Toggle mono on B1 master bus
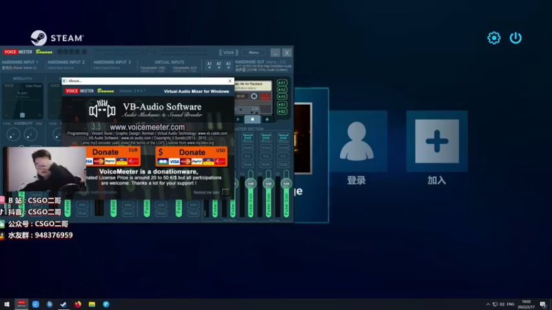The height and width of the screenshot is (310, 552). 266,148
